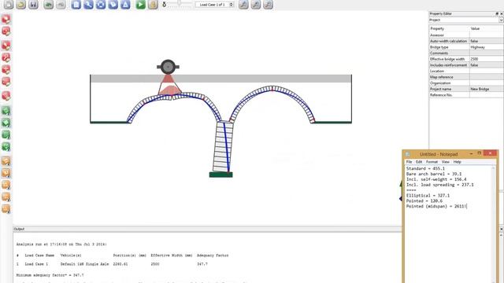Click the first magnifier zoom icon
The image size is (504, 283).
[243, 4]
